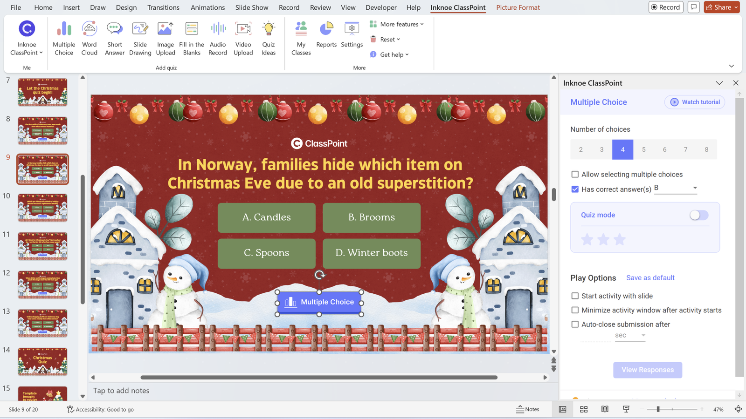Switch to the Slide Show tab

point(251,7)
